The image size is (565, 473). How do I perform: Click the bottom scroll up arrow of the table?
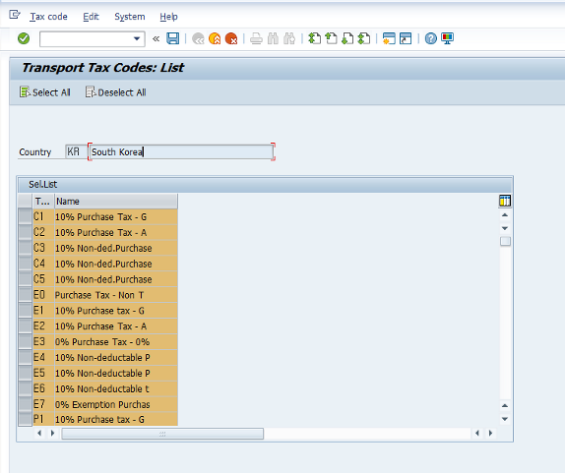click(x=505, y=406)
